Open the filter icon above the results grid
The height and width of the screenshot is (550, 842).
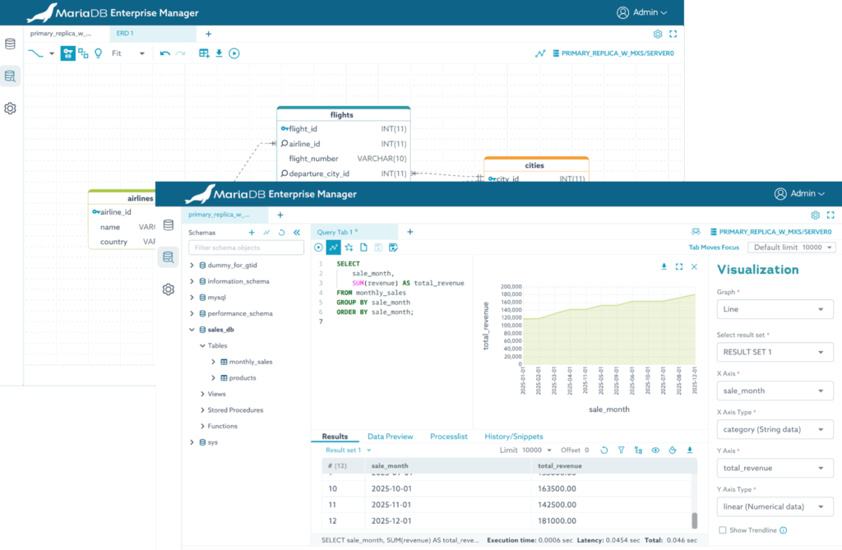(x=622, y=450)
